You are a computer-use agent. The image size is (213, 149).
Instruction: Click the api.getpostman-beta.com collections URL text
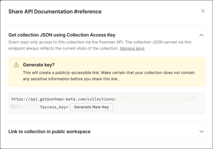coord(63,99)
